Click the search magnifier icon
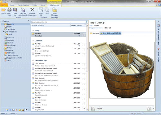161x115 pixels. click(86, 22)
